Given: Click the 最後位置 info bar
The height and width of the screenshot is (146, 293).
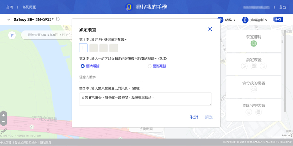Looking at the screenshot, I should point(47,35).
